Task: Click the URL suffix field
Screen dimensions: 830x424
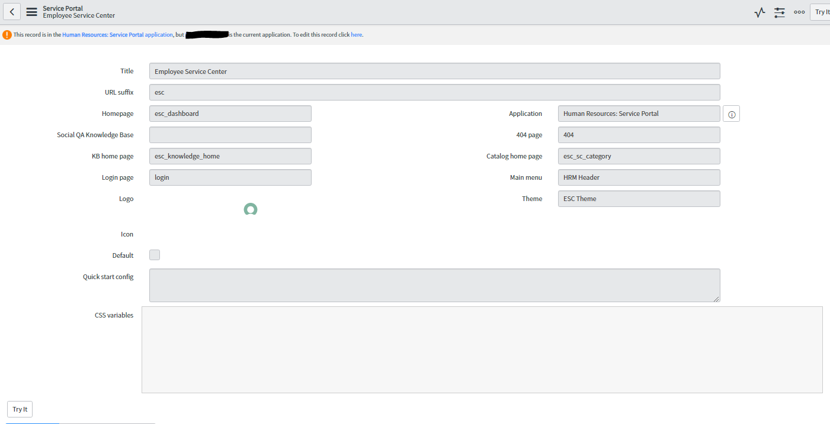Action: pos(435,92)
